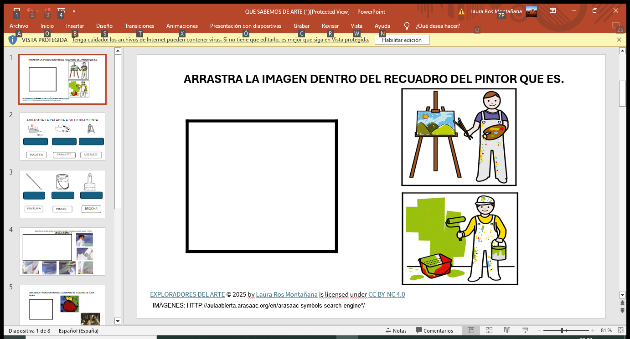
Task: Click the slide editor vertical scrollbar thumb
Action: click(x=622, y=93)
